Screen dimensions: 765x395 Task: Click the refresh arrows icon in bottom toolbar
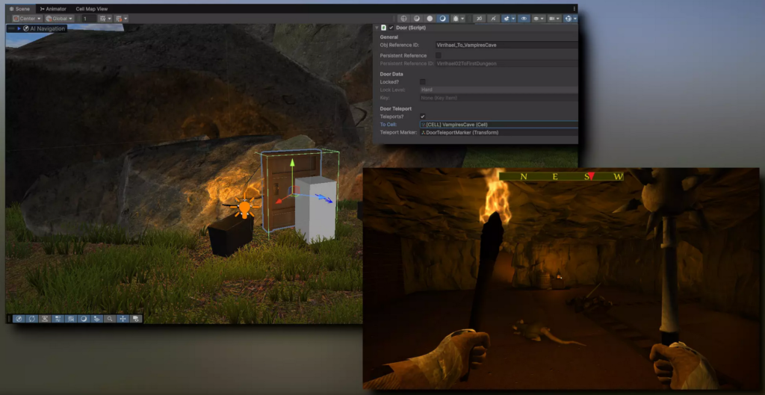(32, 319)
